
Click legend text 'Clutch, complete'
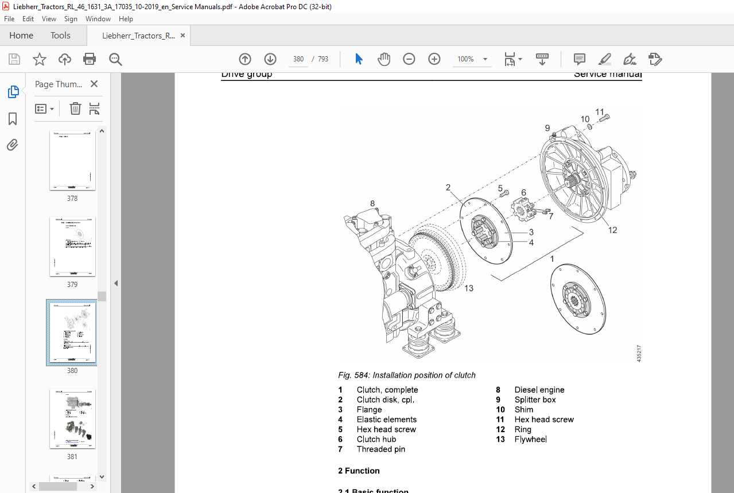tap(387, 390)
